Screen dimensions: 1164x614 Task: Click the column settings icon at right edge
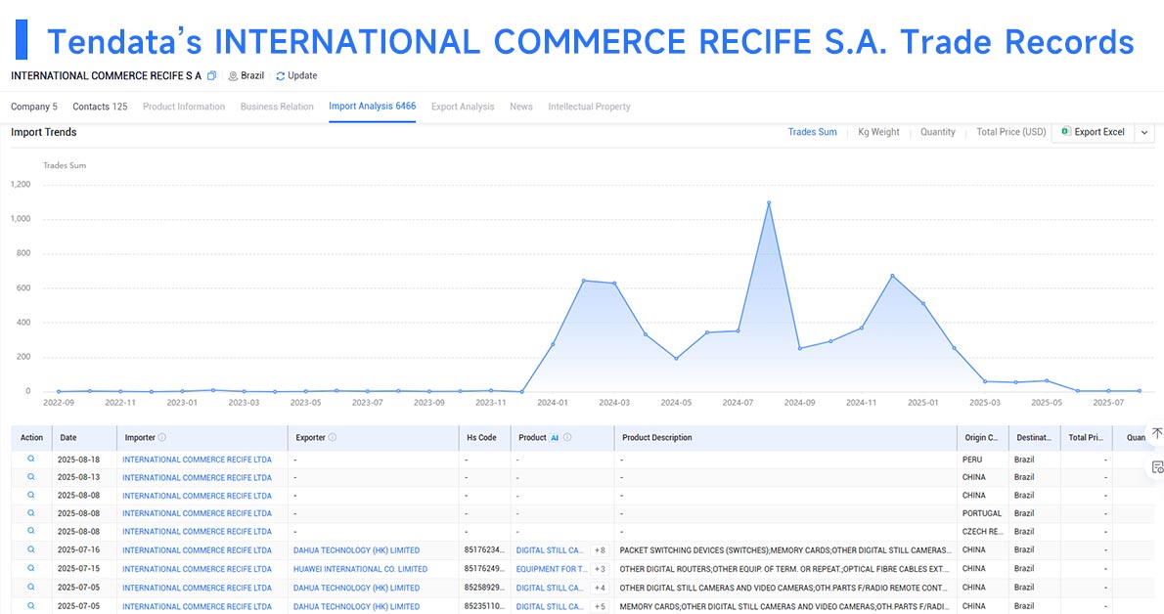coord(1156,467)
